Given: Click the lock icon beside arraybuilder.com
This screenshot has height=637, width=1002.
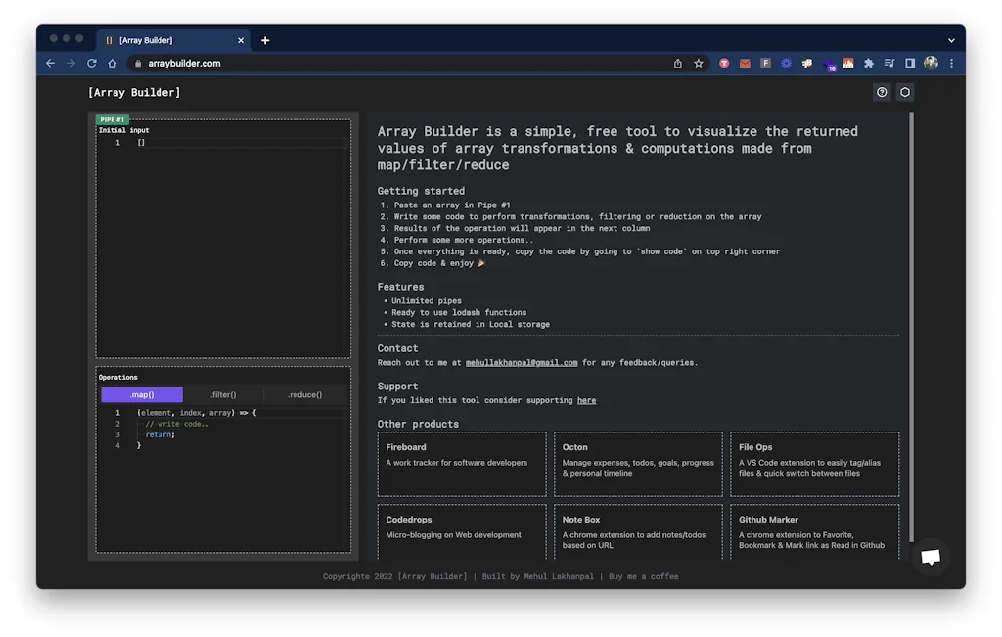Looking at the screenshot, I should 138,64.
